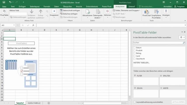The height and width of the screenshot is (105, 187).
Task: Click Zeitachse einfügen
Action: point(69,14)
